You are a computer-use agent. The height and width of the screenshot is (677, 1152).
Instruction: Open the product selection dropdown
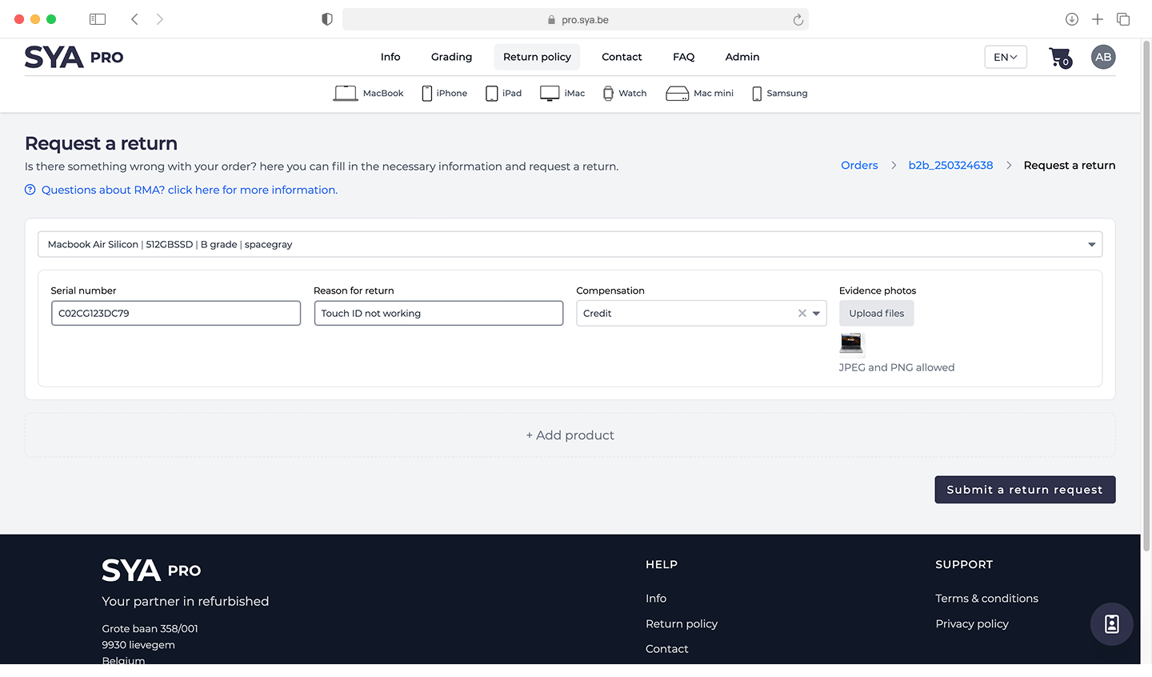[570, 244]
